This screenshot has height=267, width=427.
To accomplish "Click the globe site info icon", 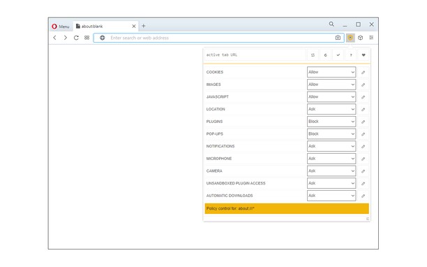I will tap(102, 38).
